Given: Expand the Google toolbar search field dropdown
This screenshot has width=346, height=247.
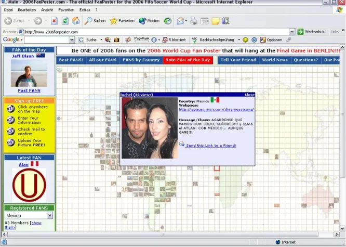Looking at the screenshot, I should point(71,40).
